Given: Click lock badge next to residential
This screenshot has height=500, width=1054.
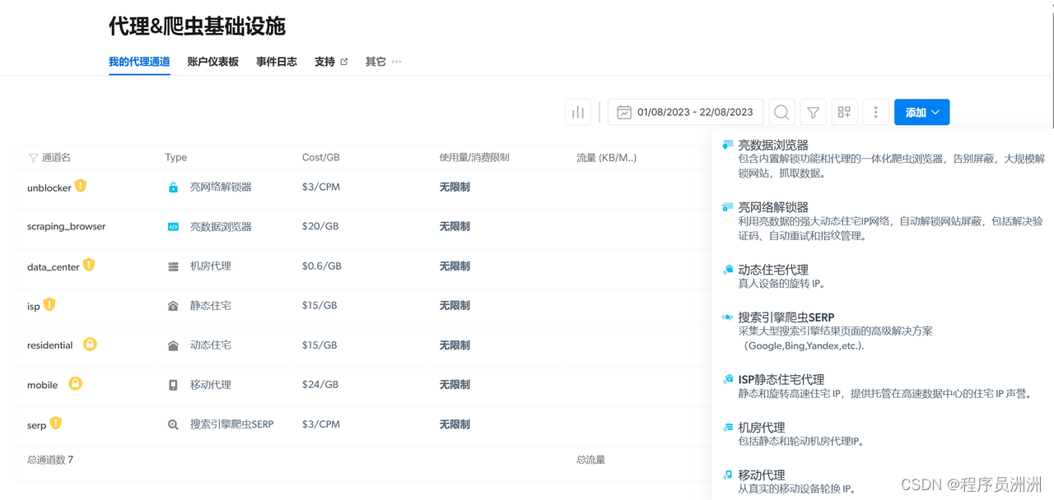Looking at the screenshot, I should 90,344.
